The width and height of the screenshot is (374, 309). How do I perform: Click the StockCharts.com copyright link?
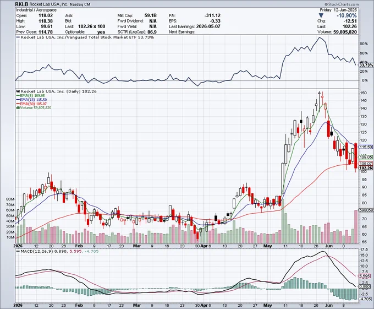pyautogui.click(x=342, y=4)
